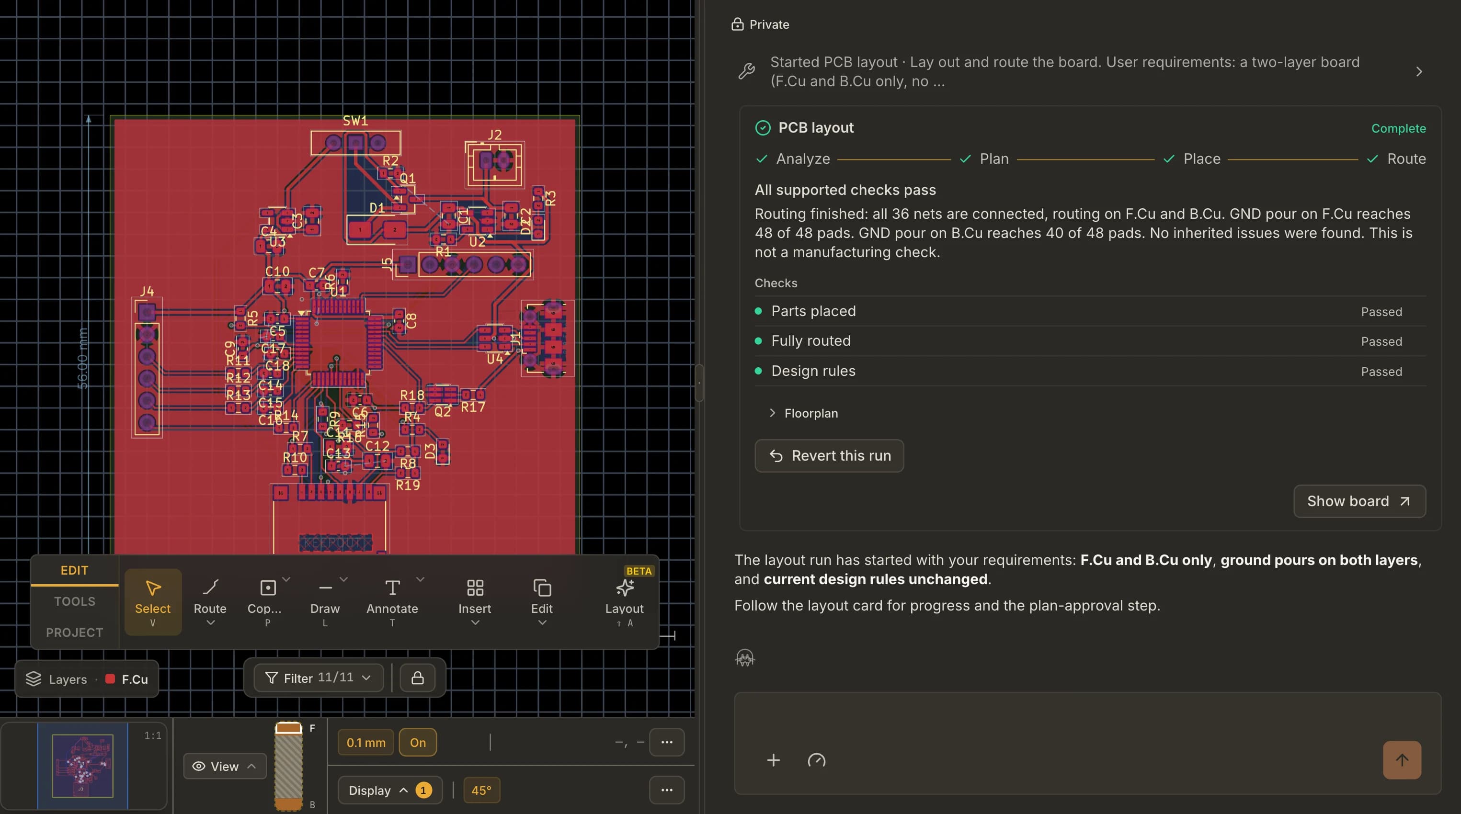Launch the Layout beta tool

point(624,601)
